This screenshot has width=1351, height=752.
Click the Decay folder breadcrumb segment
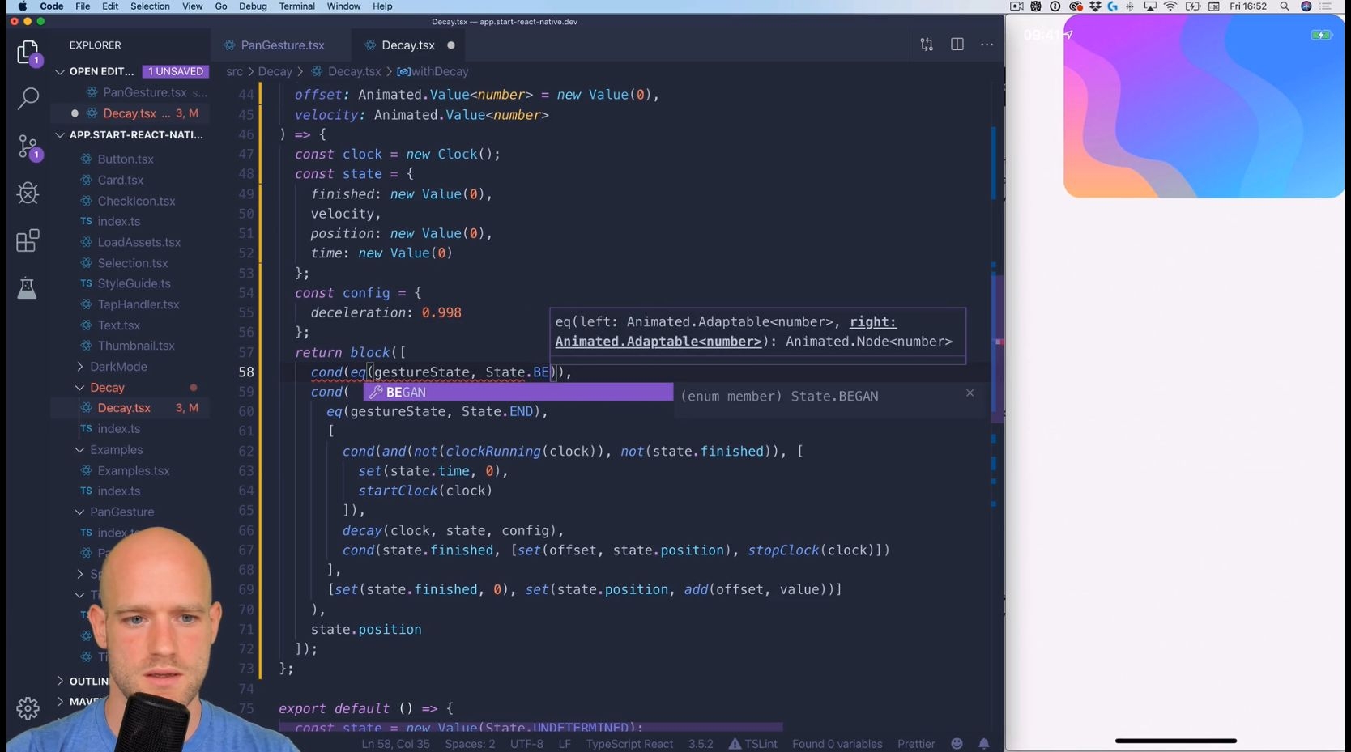click(275, 71)
